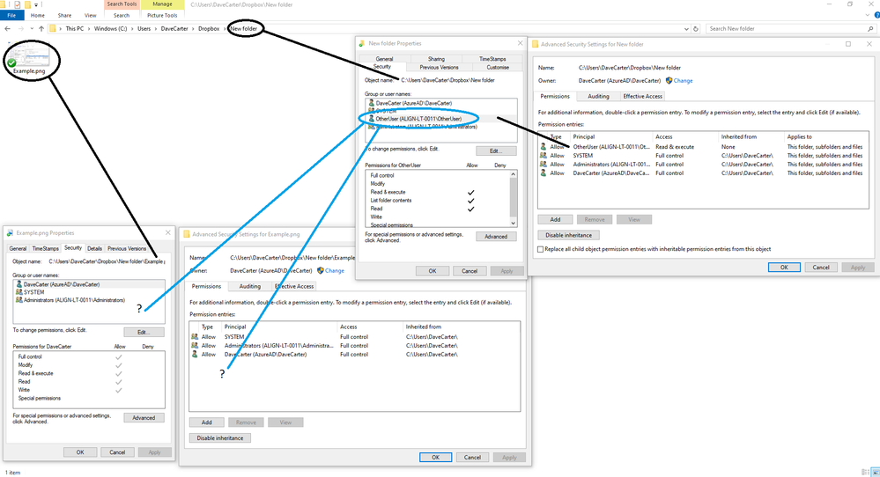Viewport: 880px width, 477px height.
Task: Click the Change owner link for New folder
Action: click(683, 81)
